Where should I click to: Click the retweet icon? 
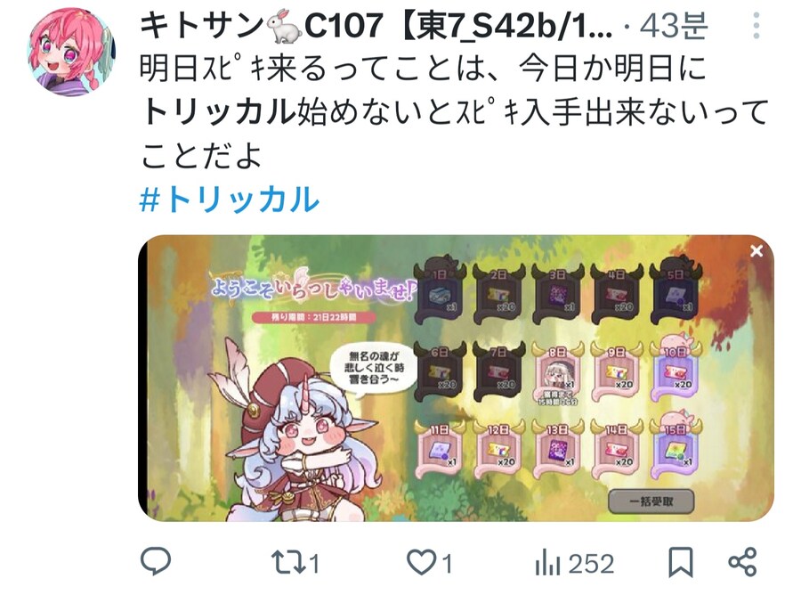(x=288, y=562)
